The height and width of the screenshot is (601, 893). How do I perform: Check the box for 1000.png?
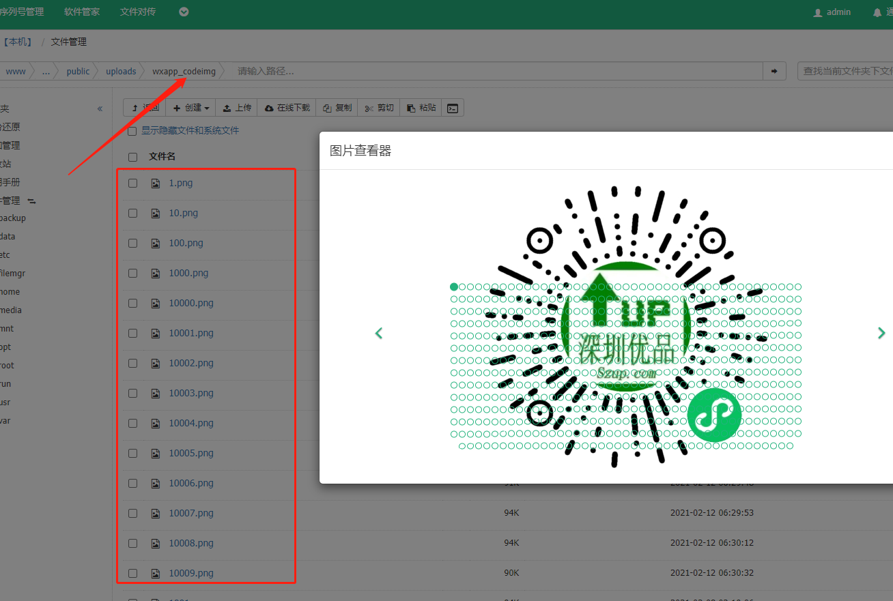pyautogui.click(x=133, y=273)
